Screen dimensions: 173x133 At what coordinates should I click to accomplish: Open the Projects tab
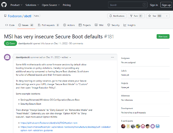click(85, 25)
